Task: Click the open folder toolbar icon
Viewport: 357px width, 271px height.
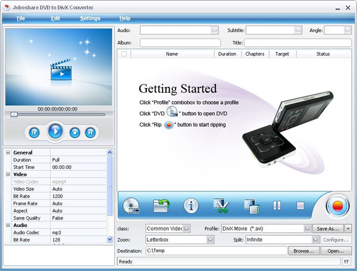Action: pyautogui.click(x=161, y=206)
